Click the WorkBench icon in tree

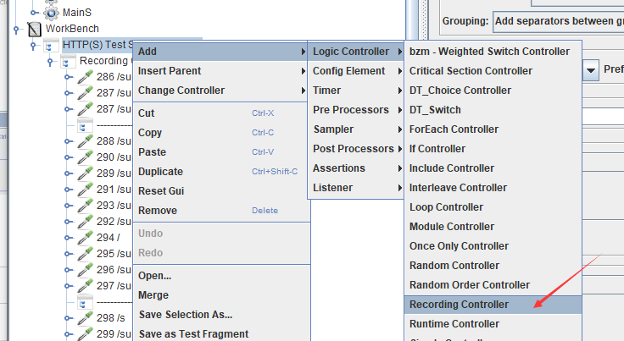[x=35, y=29]
